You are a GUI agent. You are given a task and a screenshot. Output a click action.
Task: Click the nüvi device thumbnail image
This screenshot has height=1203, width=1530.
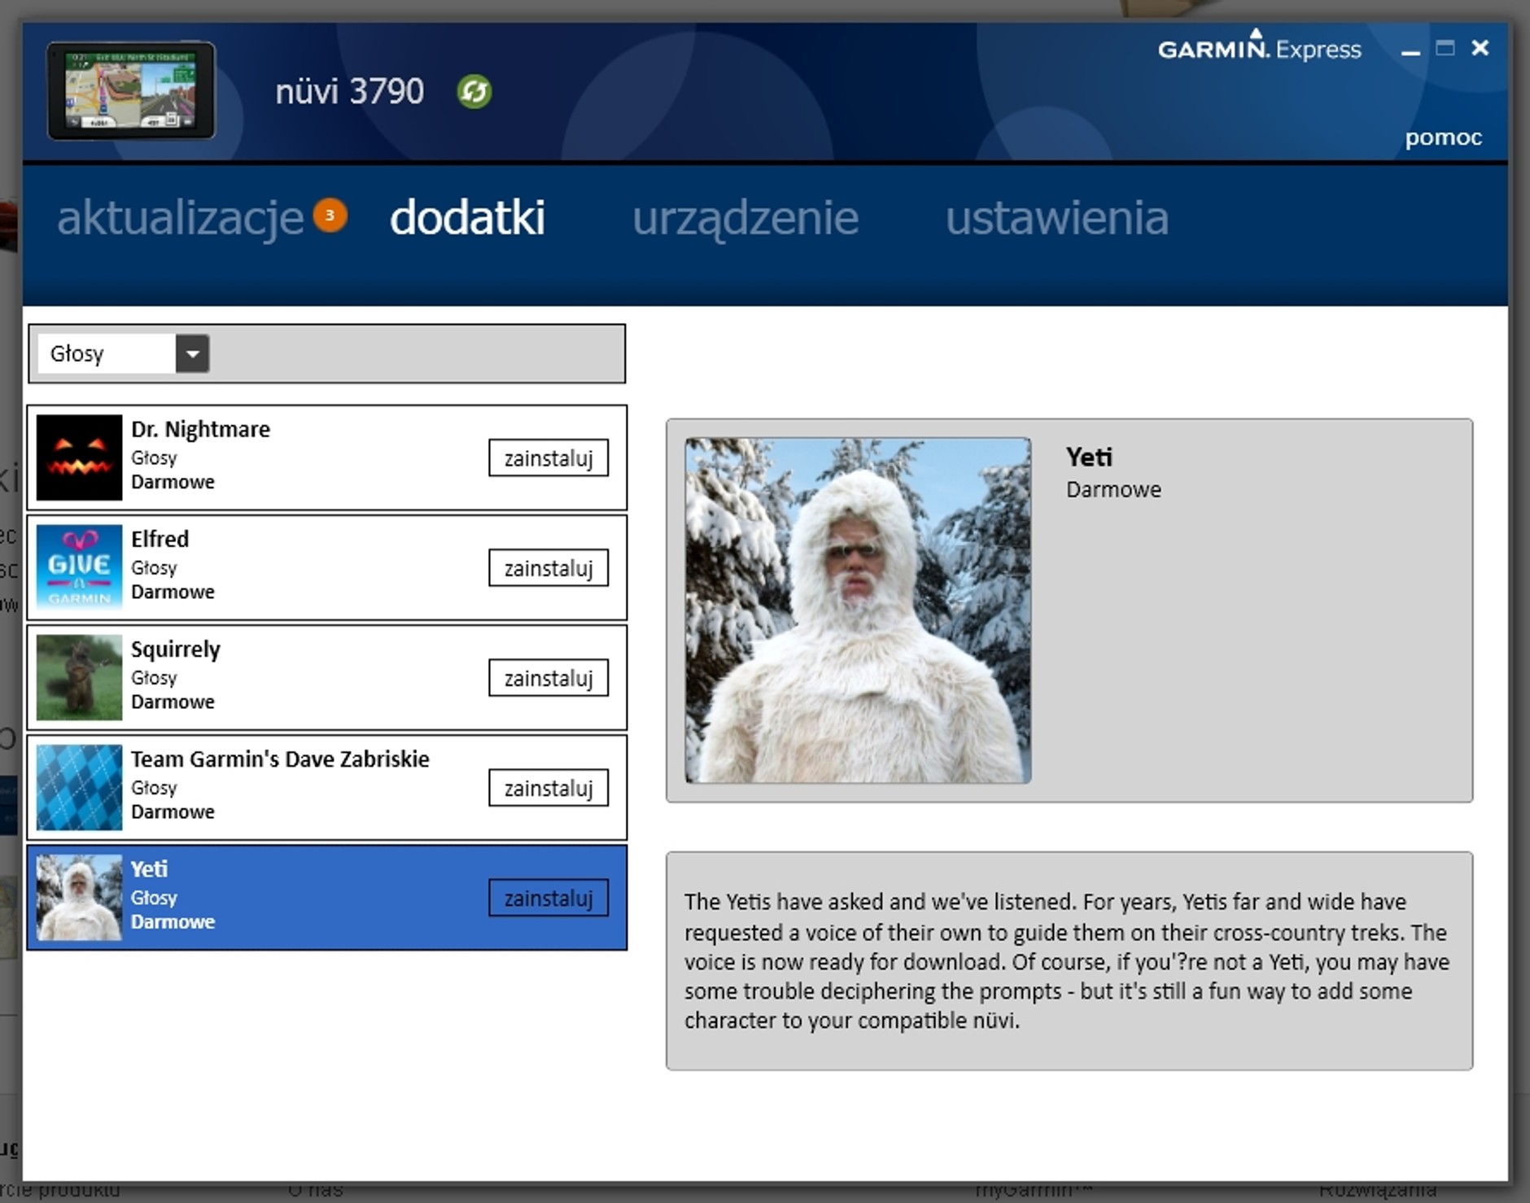[131, 90]
